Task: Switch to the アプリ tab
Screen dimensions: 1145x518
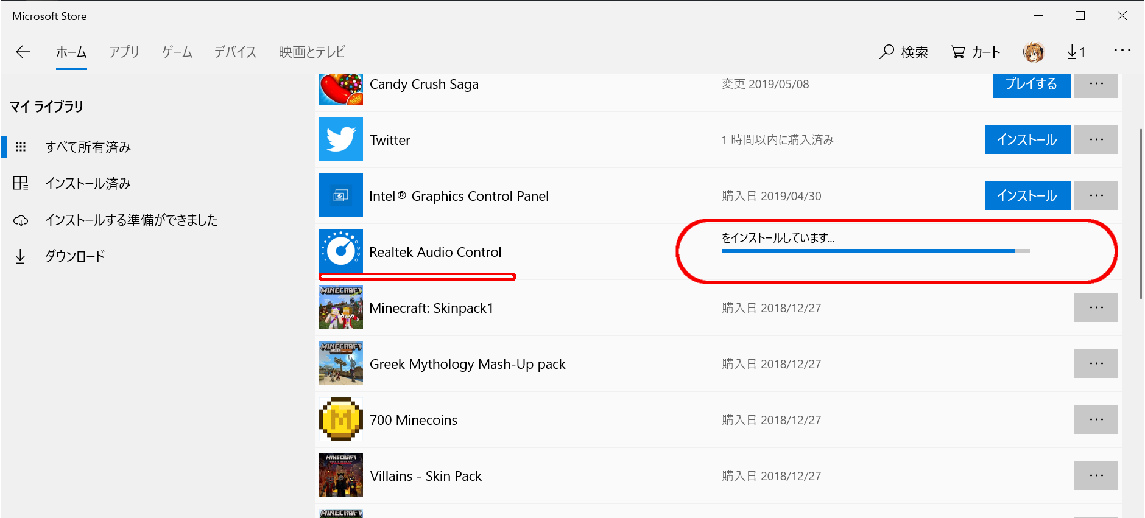Action: pyautogui.click(x=124, y=52)
